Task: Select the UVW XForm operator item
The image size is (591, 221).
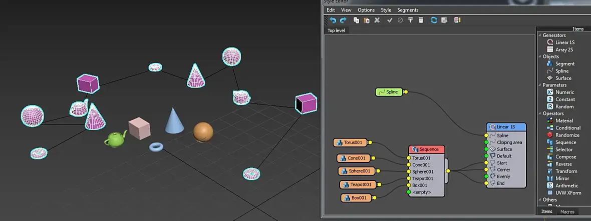Action: click(x=563, y=193)
